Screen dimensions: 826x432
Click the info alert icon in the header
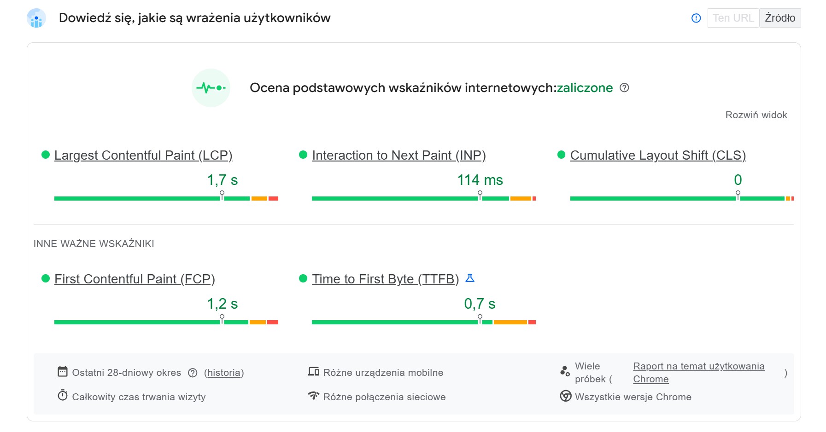click(696, 18)
